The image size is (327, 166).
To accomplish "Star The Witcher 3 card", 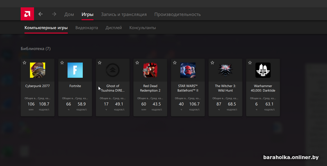I will coord(212,63).
